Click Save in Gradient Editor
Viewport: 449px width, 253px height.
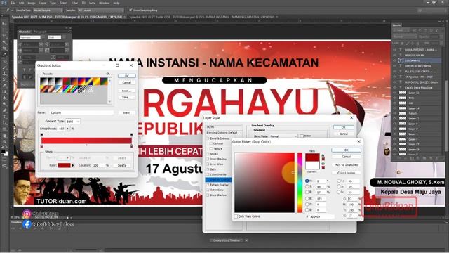click(126, 97)
